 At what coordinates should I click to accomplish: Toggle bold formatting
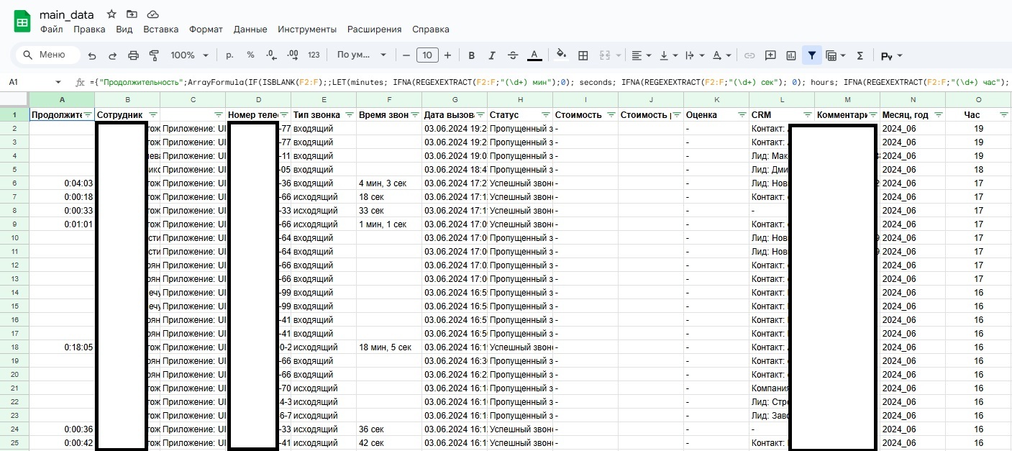tap(472, 55)
